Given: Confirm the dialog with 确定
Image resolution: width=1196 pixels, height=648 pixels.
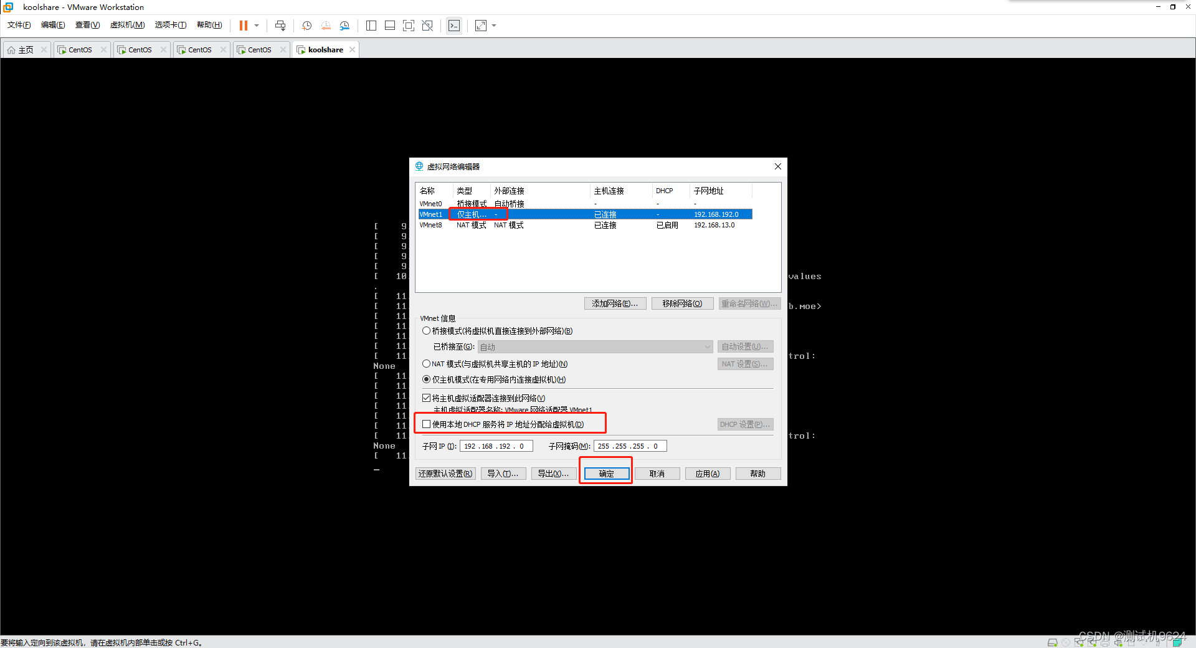Looking at the screenshot, I should click(x=606, y=474).
